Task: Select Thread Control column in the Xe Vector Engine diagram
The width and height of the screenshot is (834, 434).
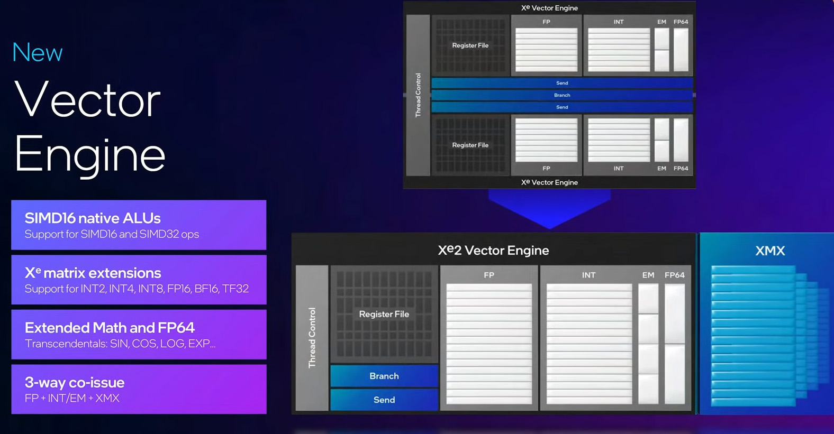Action: [x=418, y=95]
